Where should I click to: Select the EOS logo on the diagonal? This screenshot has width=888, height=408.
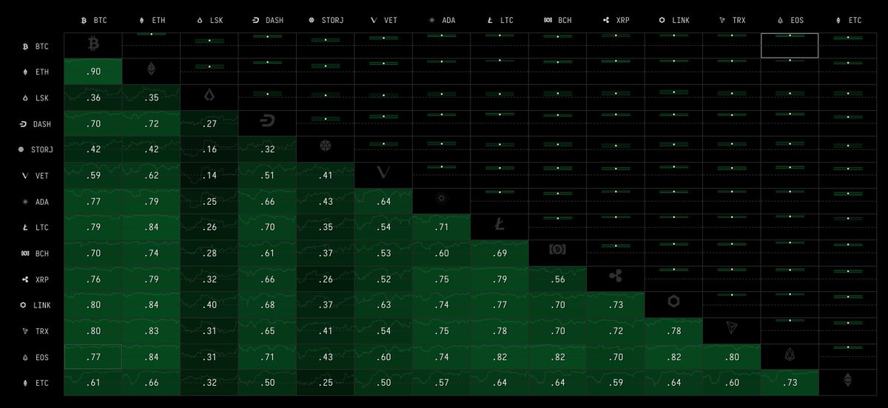(790, 356)
